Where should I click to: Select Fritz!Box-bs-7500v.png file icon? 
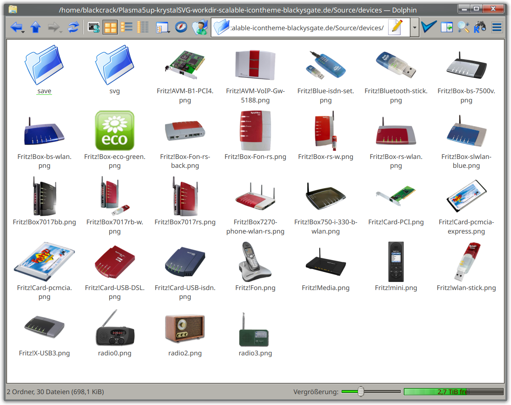click(466, 65)
